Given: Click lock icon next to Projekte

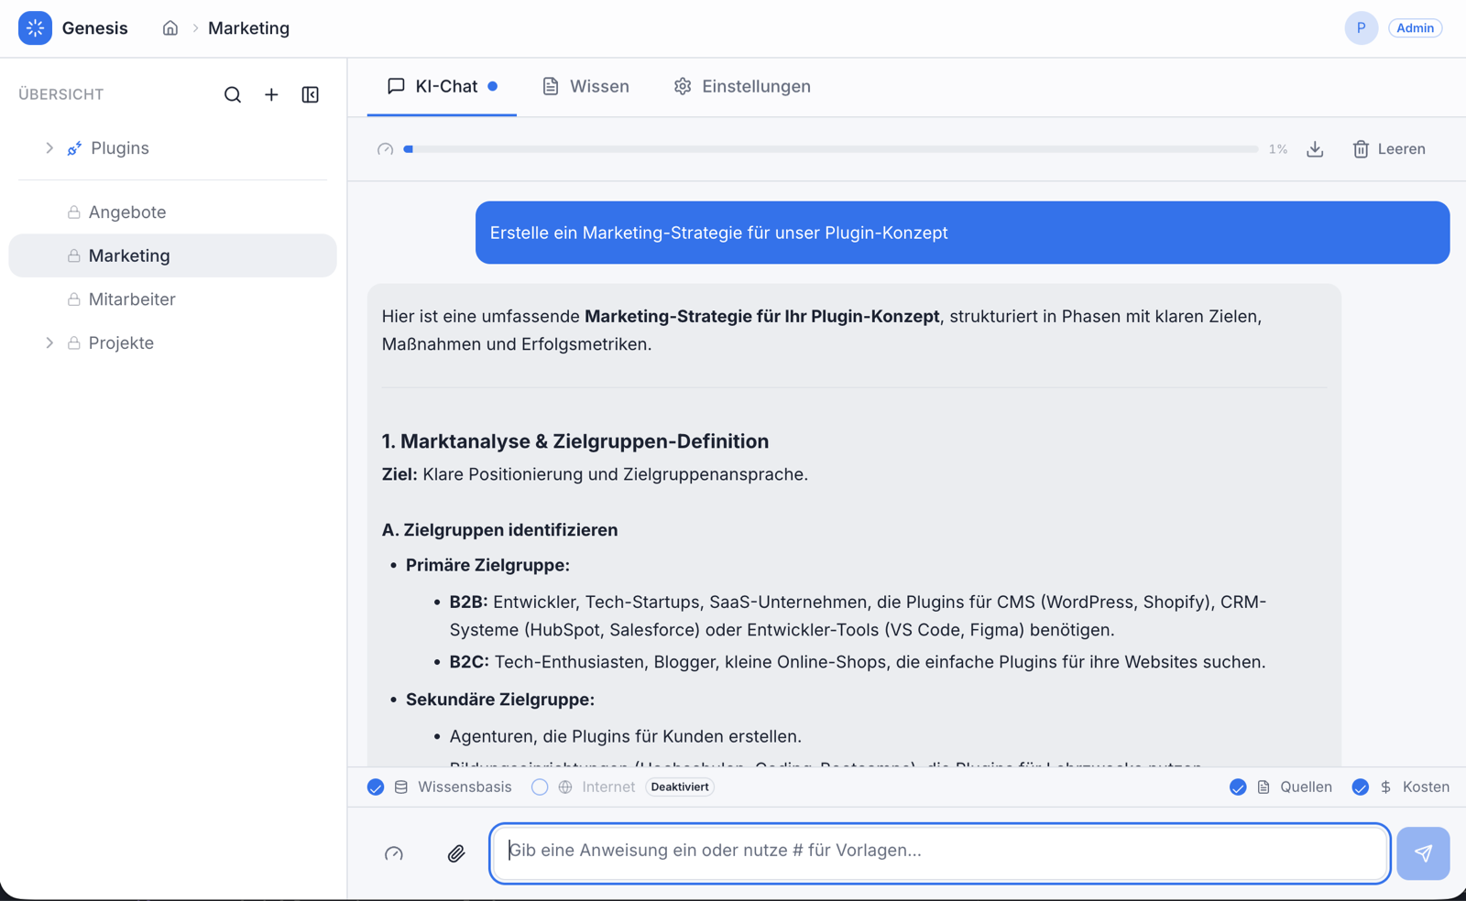Looking at the screenshot, I should tap(74, 342).
